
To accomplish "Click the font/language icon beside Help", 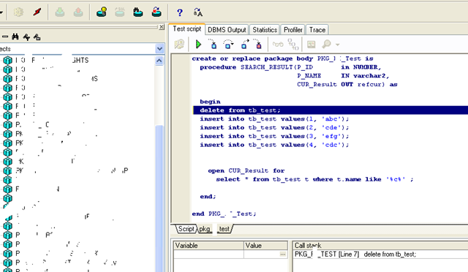I will [197, 12].
